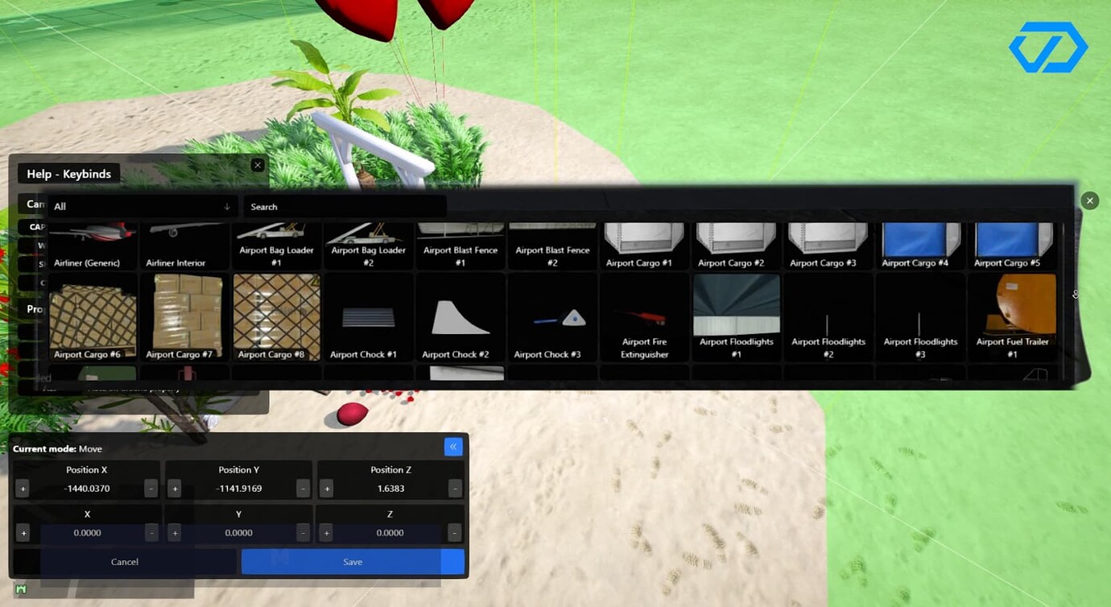Select the Airliner Interior prop
This screenshot has height=607, width=1111.
tap(184, 245)
